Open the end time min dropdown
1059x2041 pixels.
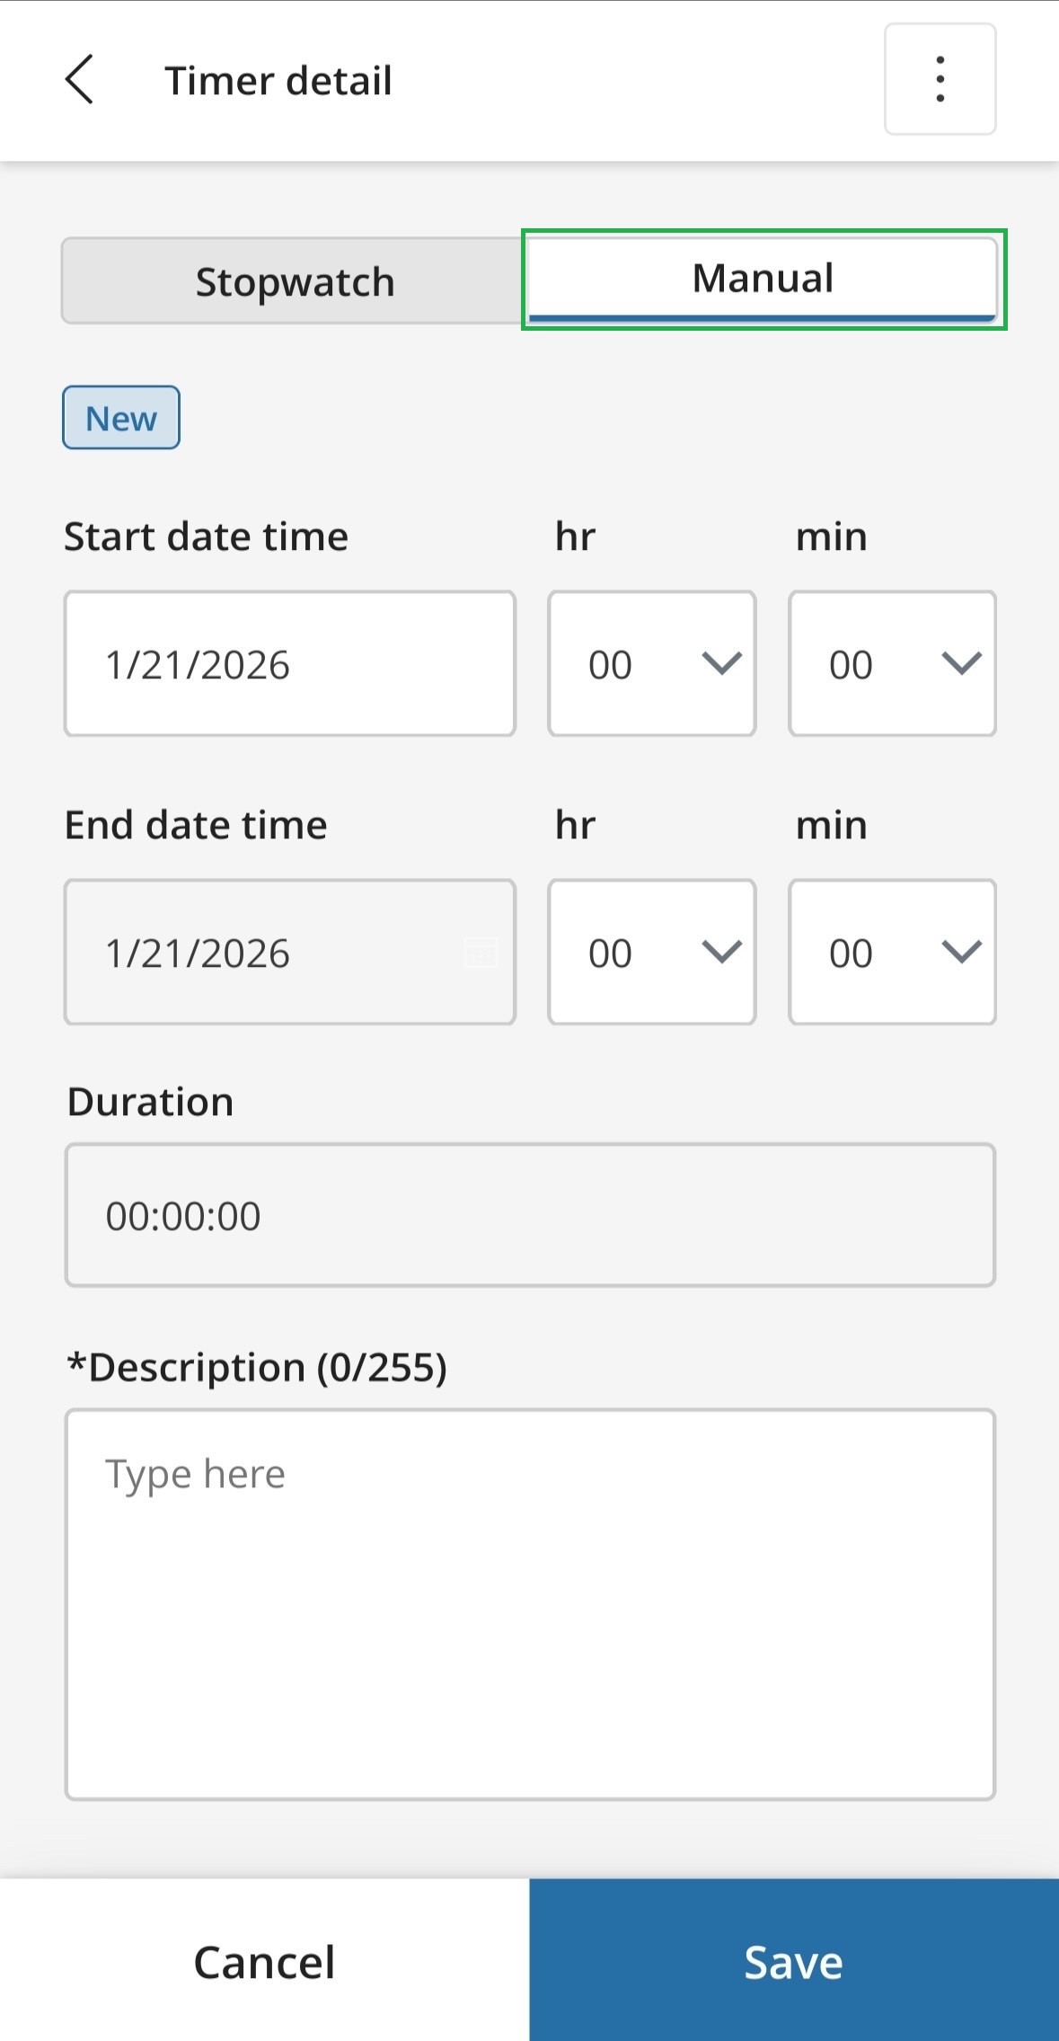pyautogui.click(x=892, y=952)
